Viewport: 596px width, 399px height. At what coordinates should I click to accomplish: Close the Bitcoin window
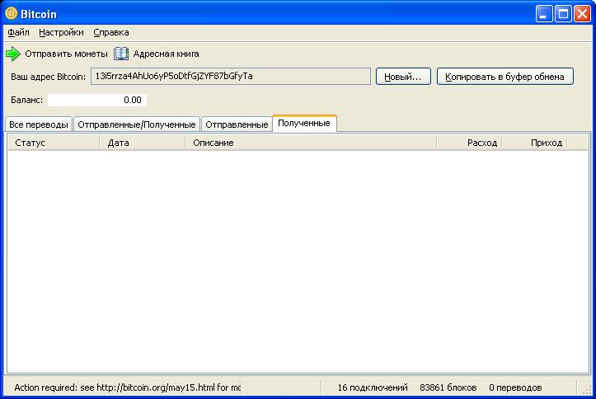(582, 15)
